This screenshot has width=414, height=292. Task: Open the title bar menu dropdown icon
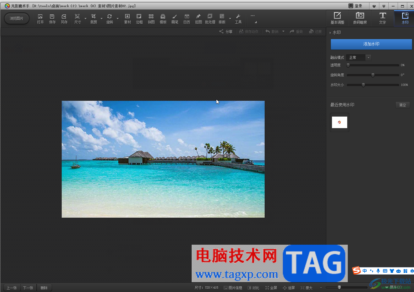(384, 6)
